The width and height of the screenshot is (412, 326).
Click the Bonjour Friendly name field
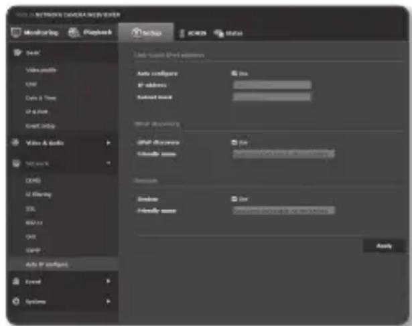coord(284,210)
